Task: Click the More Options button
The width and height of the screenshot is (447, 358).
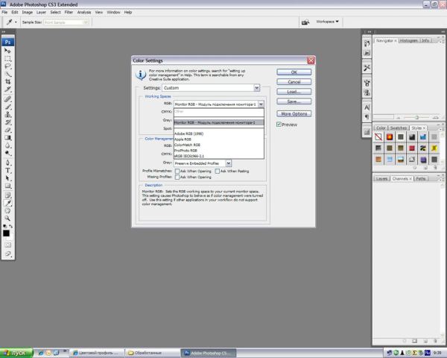Action: click(294, 113)
